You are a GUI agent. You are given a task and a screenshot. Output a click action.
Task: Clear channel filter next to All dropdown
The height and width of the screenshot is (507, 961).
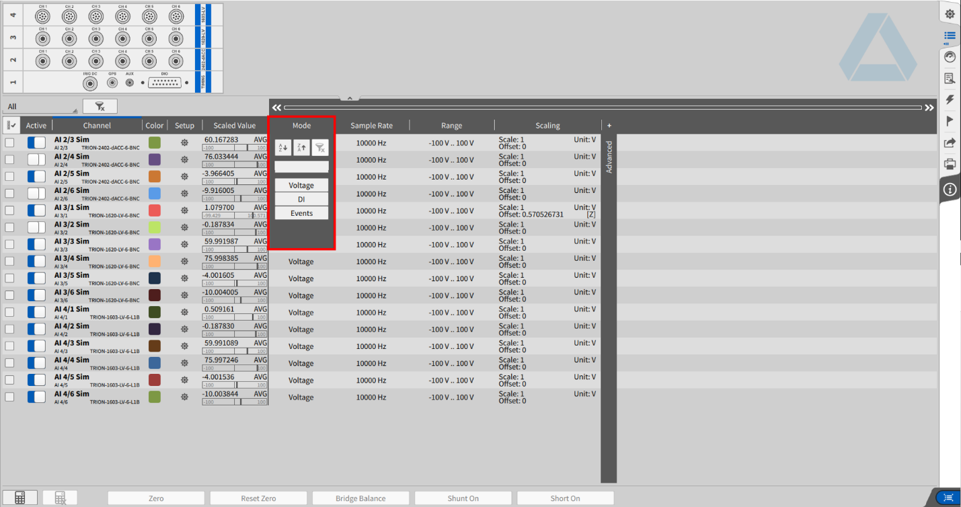tap(100, 106)
